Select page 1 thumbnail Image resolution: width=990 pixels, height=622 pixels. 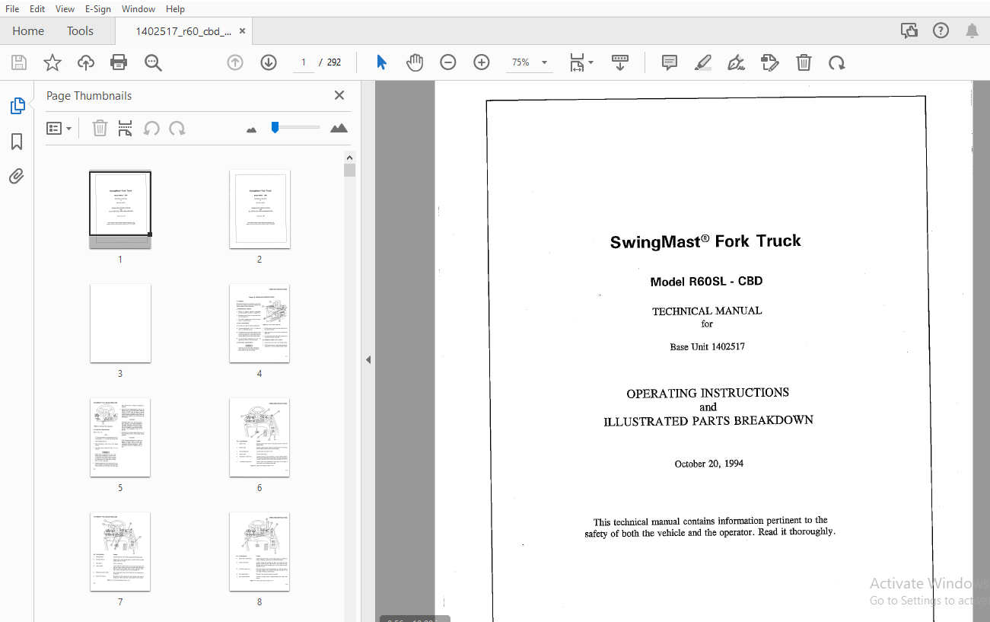[x=120, y=209]
